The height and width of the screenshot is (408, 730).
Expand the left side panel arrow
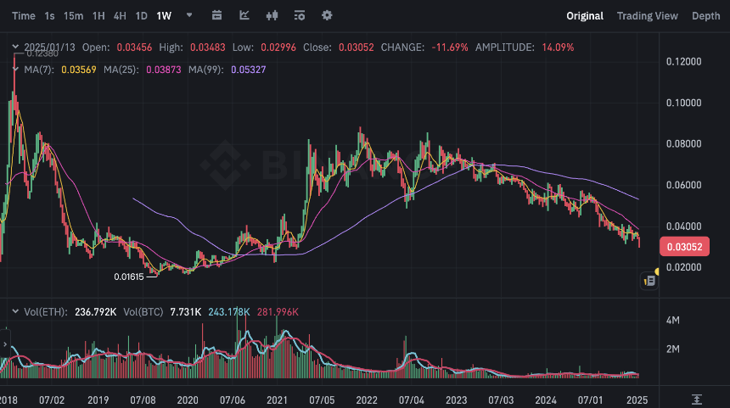coord(5,344)
